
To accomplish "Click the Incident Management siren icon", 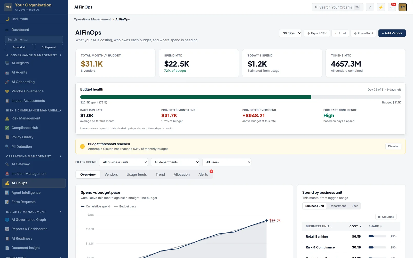I will [x=7, y=174].
